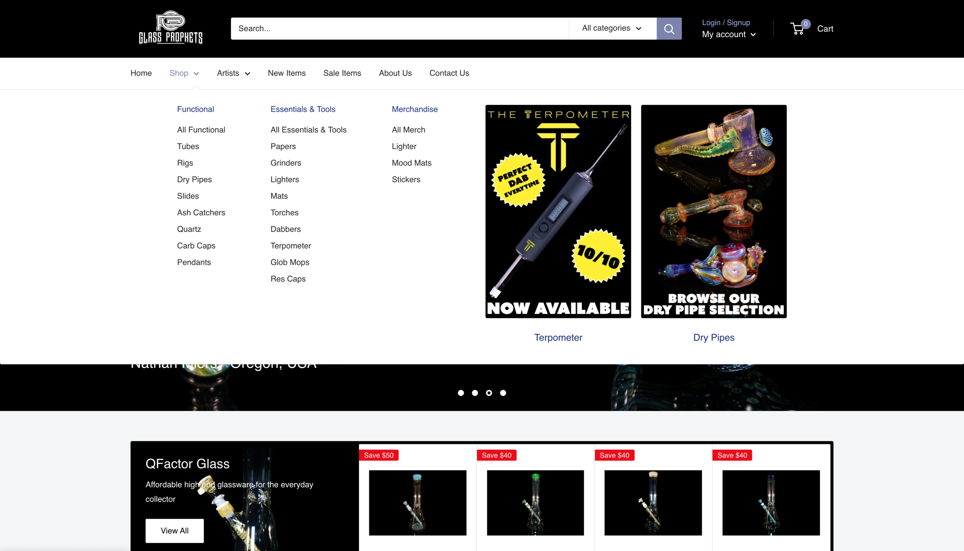Image resolution: width=964 pixels, height=551 pixels.
Task: Go to the second slideshow dot
Action: pyautogui.click(x=475, y=393)
